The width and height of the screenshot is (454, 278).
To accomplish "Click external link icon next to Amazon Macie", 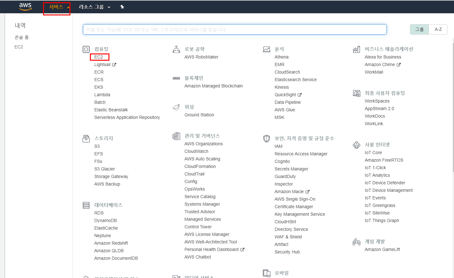I will [307, 192].
